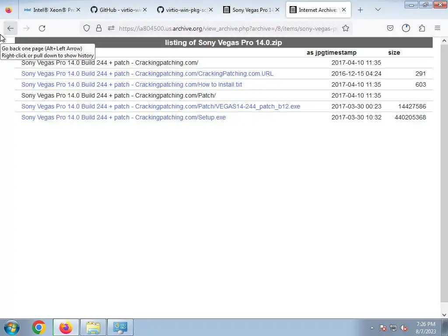Click the size column header
Image resolution: width=448 pixels, height=336 pixels.
click(x=394, y=52)
